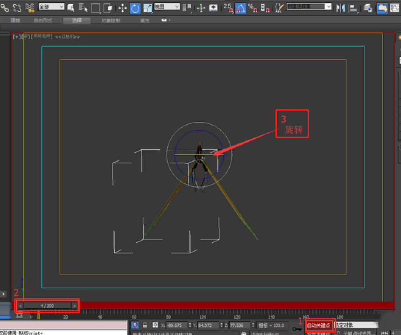Open the Select by Name dialog
The height and width of the screenshot is (335, 401).
coord(83,8)
